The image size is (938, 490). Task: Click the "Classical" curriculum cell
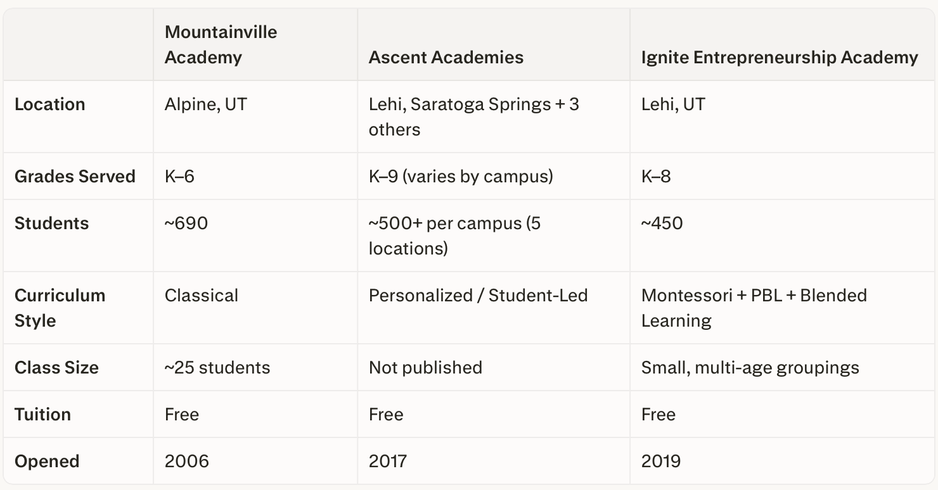(202, 295)
